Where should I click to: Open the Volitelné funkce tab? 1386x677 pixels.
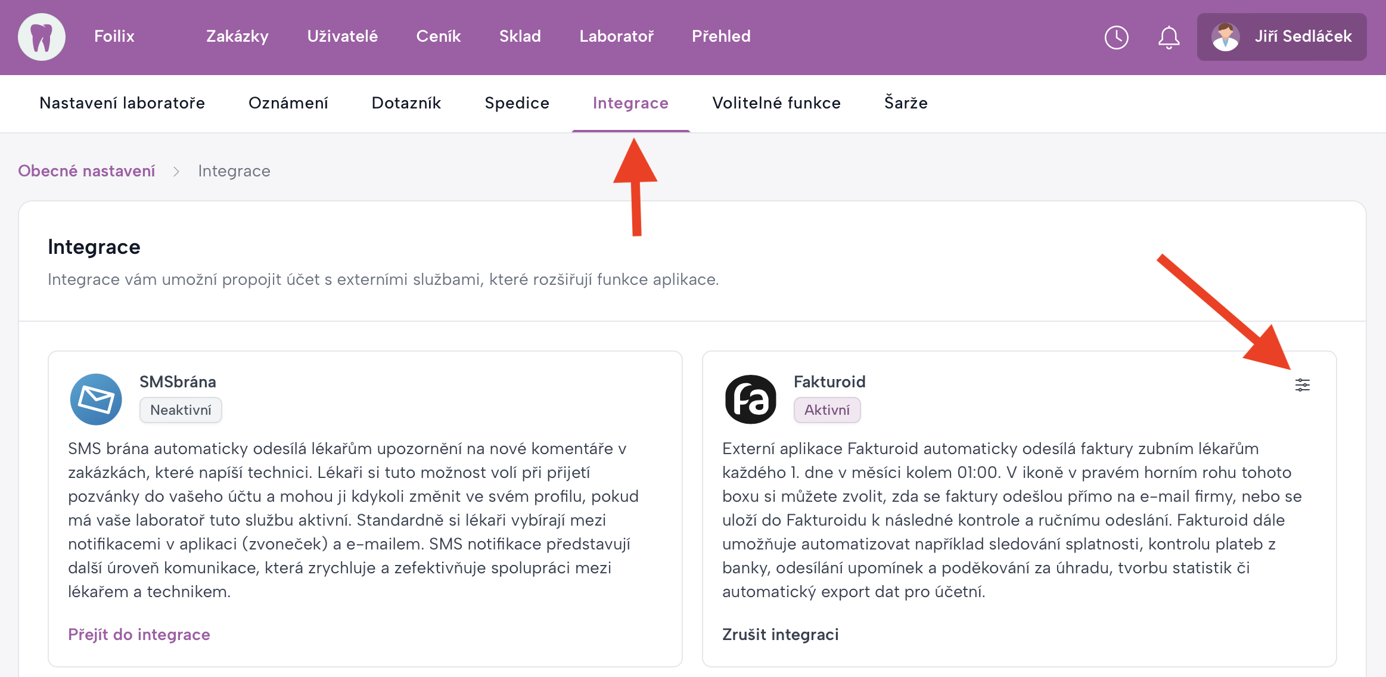pos(776,103)
